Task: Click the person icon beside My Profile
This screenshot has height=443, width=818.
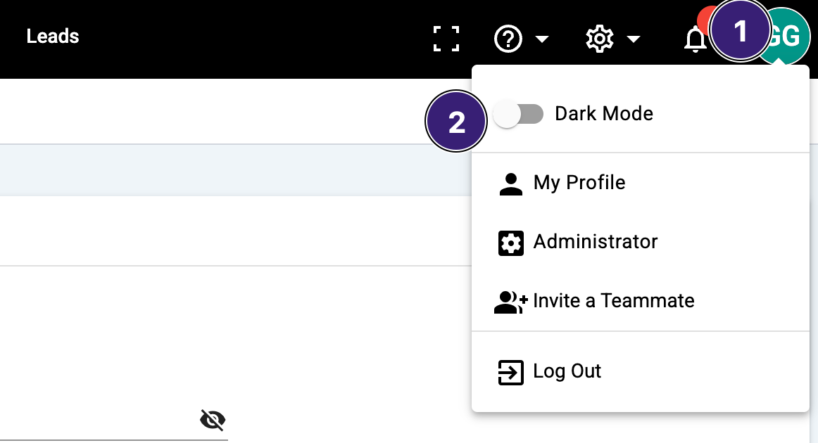Action: [510, 184]
